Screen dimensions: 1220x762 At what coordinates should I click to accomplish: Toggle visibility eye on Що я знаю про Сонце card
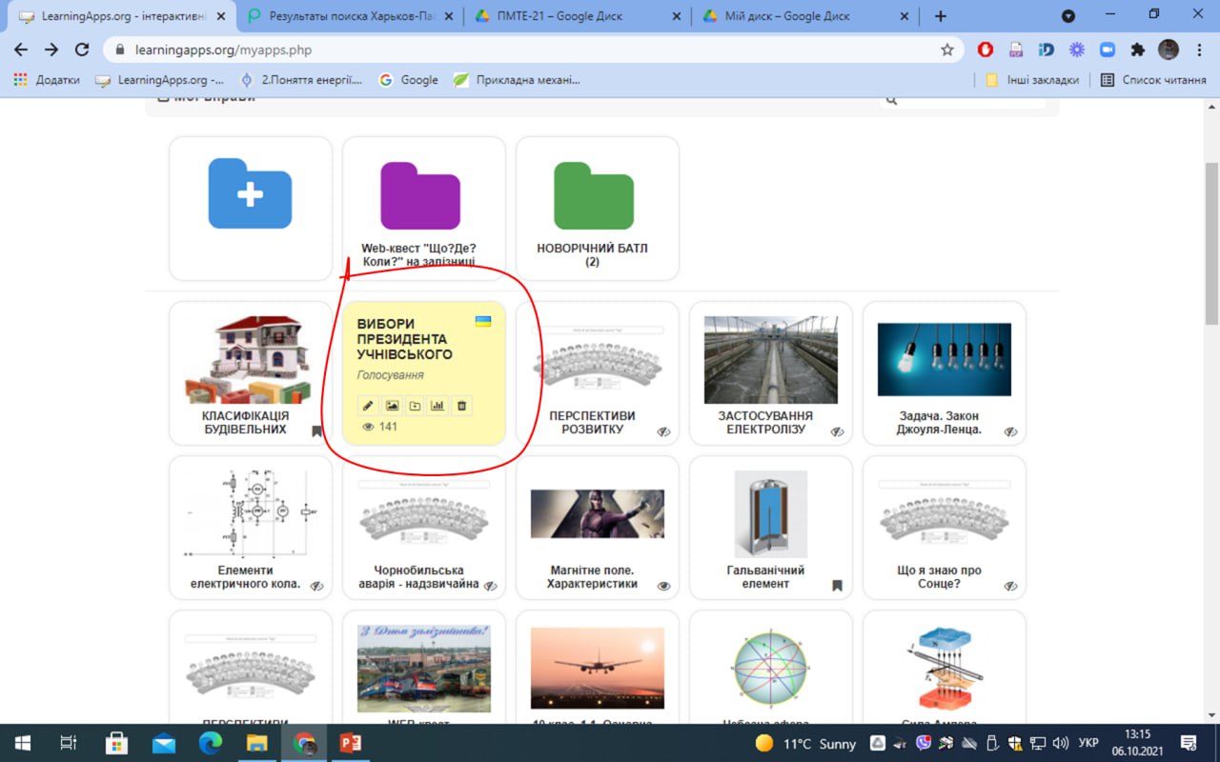tap(1011, 586)
